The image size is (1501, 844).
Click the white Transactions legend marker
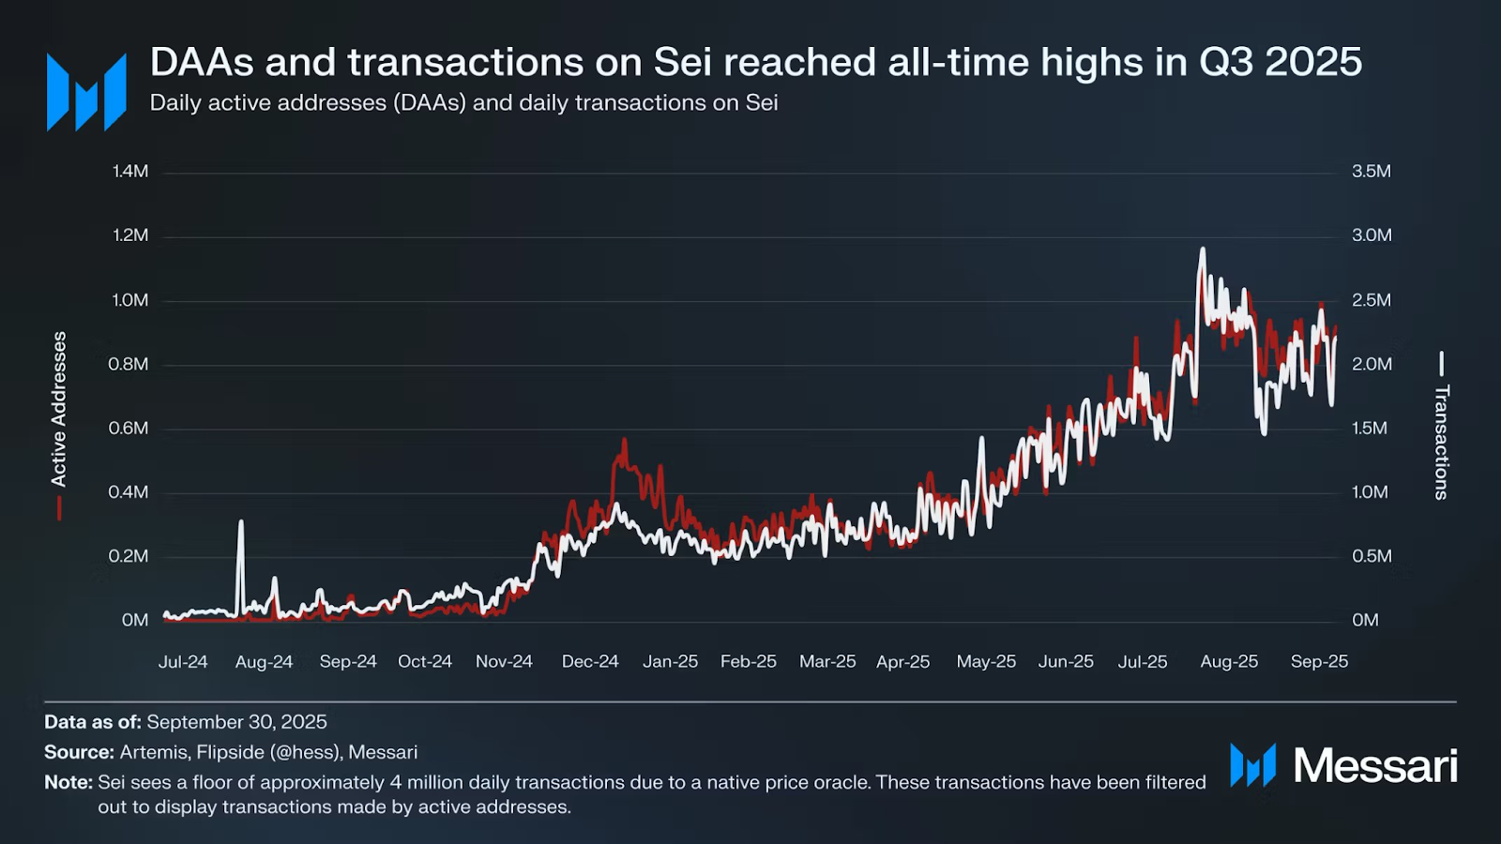pyautogui.click(x=1441, y=363)
